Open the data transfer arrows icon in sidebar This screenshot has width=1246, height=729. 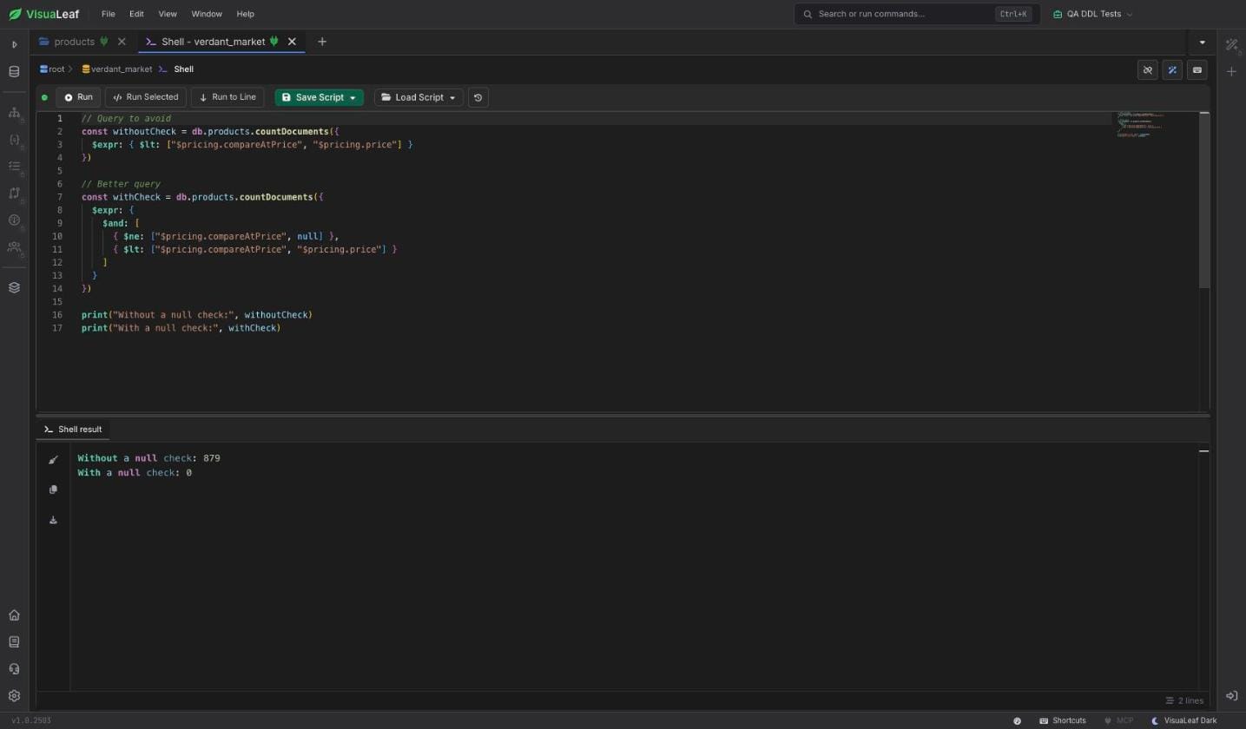point(14,193)
